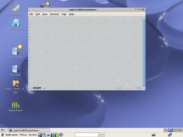Expand the System panel menu

(x=32, y=135)
